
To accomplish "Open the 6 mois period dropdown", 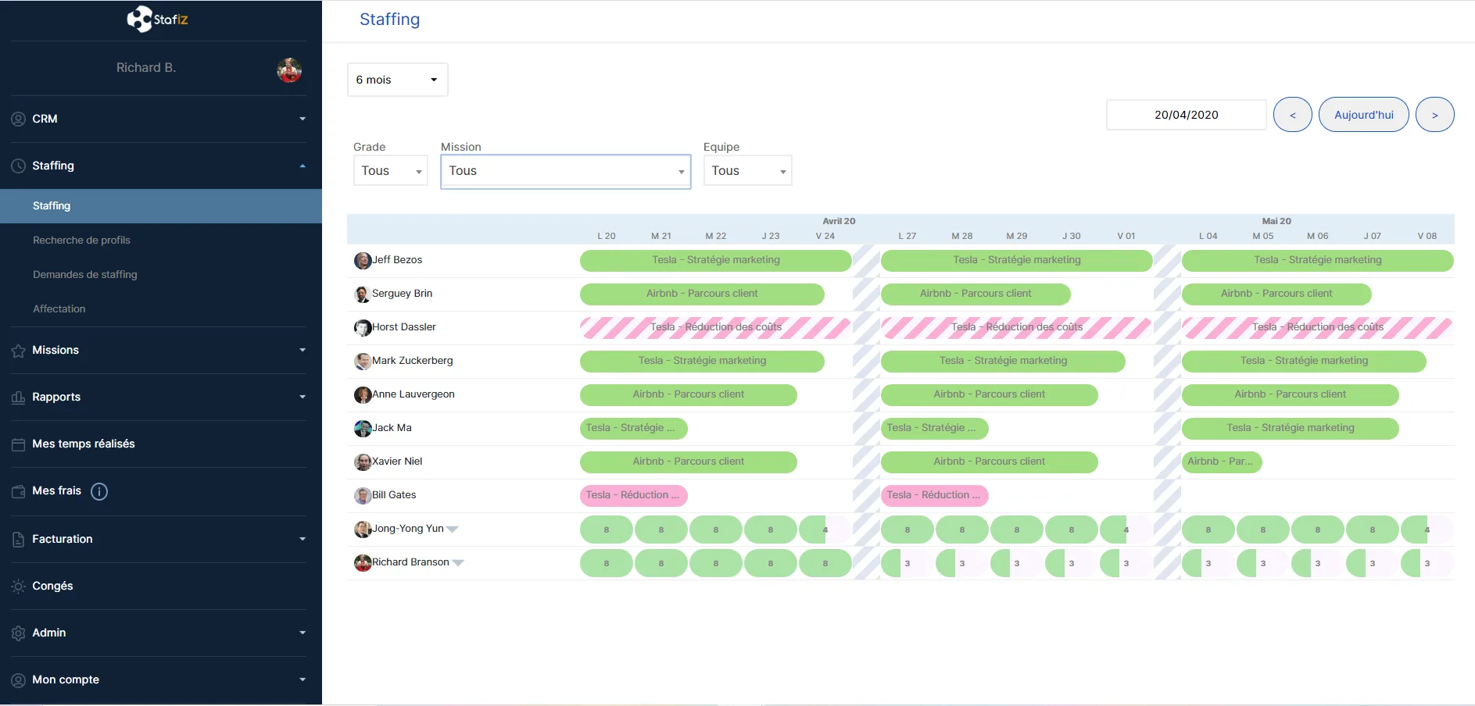I will click(x=397, y=80).
